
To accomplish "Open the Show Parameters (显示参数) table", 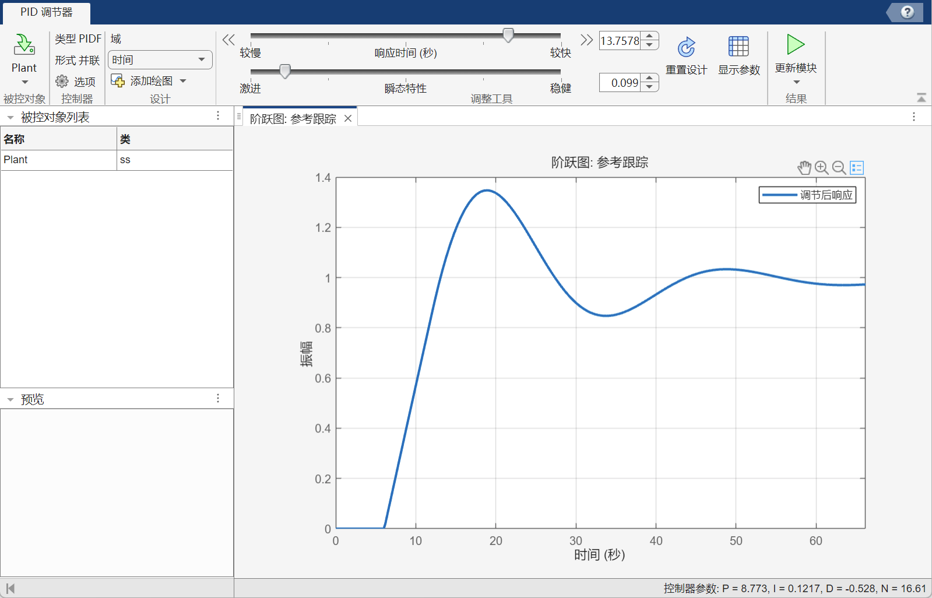I will point(738,47).
